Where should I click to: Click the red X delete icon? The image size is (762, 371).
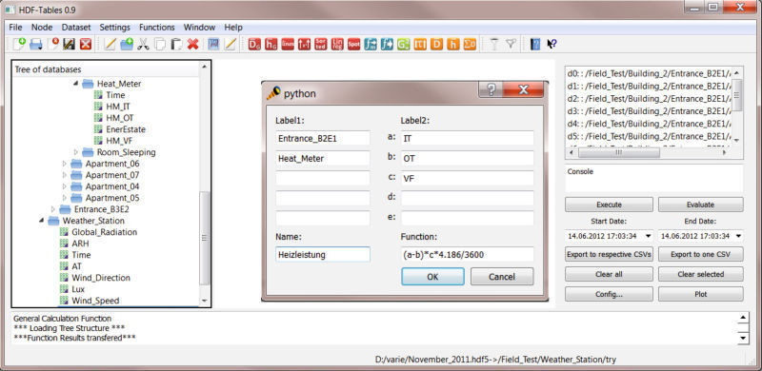pos(193,44)
